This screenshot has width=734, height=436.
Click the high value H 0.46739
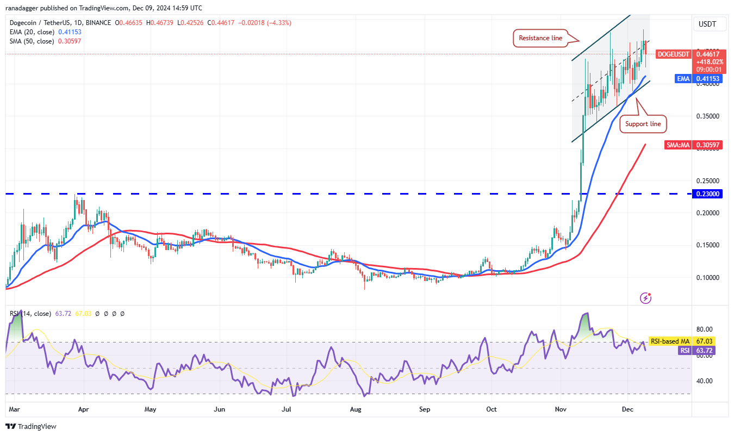point(160,23)
